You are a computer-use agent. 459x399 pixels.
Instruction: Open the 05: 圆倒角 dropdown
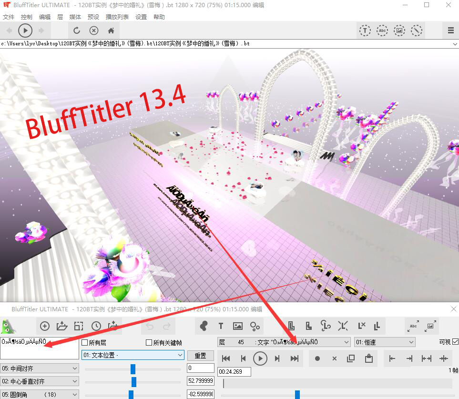(40, 394)
